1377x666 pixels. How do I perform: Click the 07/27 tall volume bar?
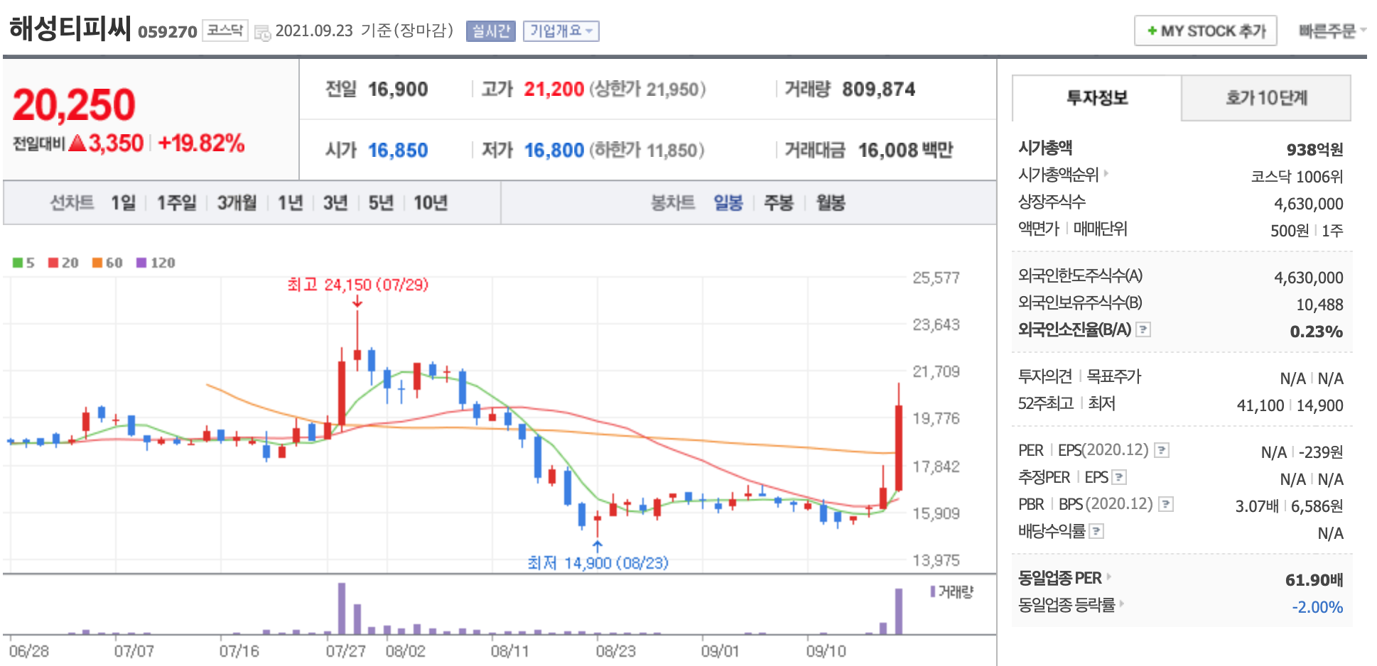coord(342,608)
